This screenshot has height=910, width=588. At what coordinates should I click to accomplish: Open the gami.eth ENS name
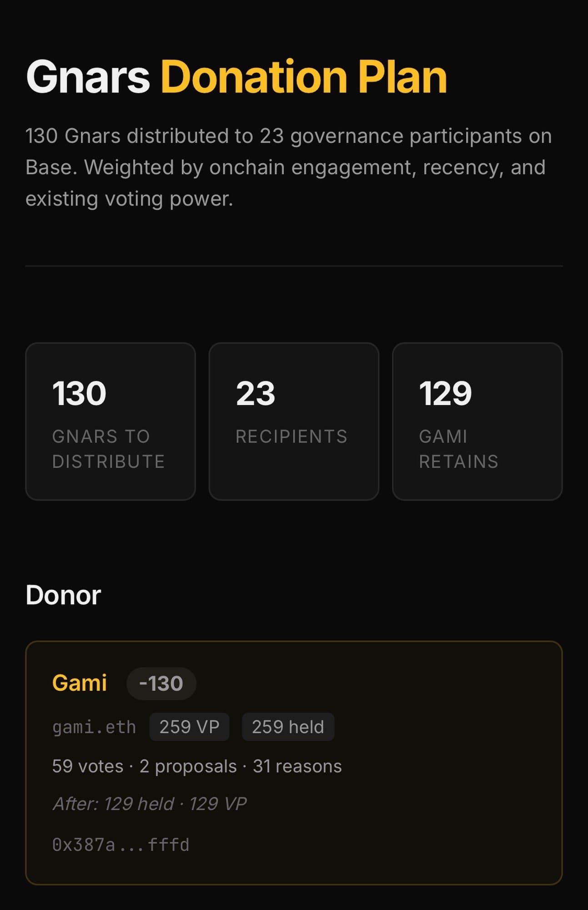tap(94, 727)
